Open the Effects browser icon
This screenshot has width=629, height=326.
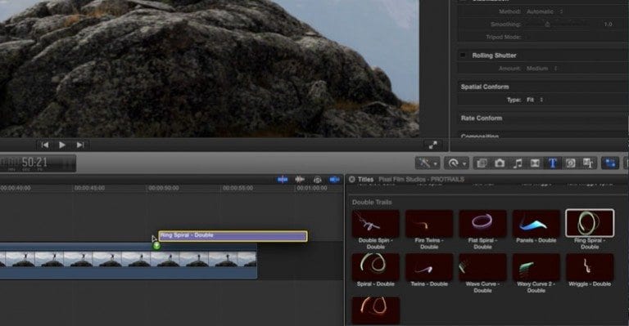click(482, 163)
